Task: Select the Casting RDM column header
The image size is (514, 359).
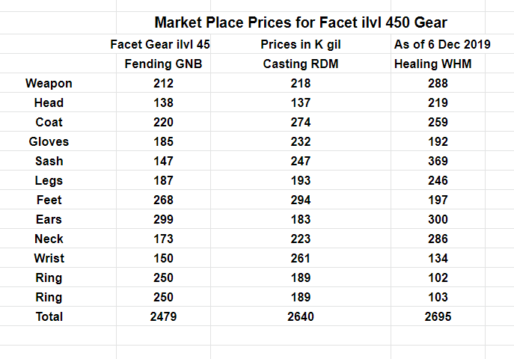Action: coord(301,64)
